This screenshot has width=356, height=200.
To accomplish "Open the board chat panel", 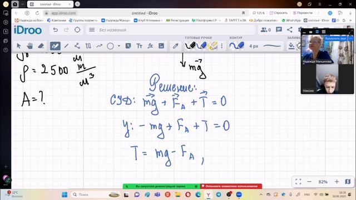I will 279,29.
